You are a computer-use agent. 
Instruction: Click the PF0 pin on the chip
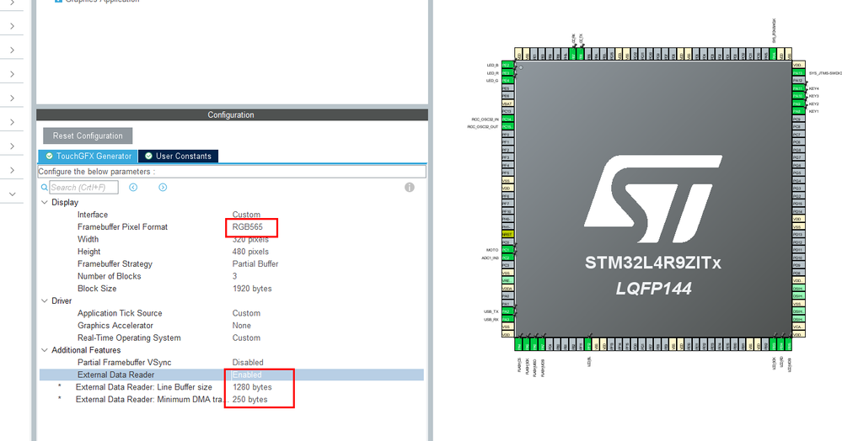pos(508,134)
